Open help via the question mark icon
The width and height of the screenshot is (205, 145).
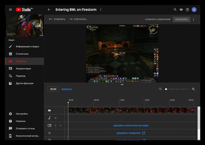tap(187, 9)
